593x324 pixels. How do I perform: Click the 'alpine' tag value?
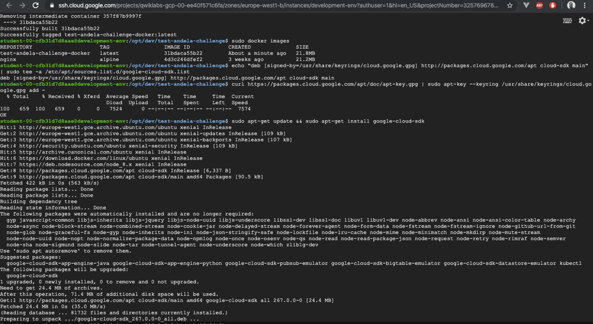click(110, 60)
